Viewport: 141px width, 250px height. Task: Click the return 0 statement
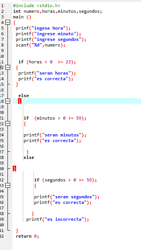(27, 236)
